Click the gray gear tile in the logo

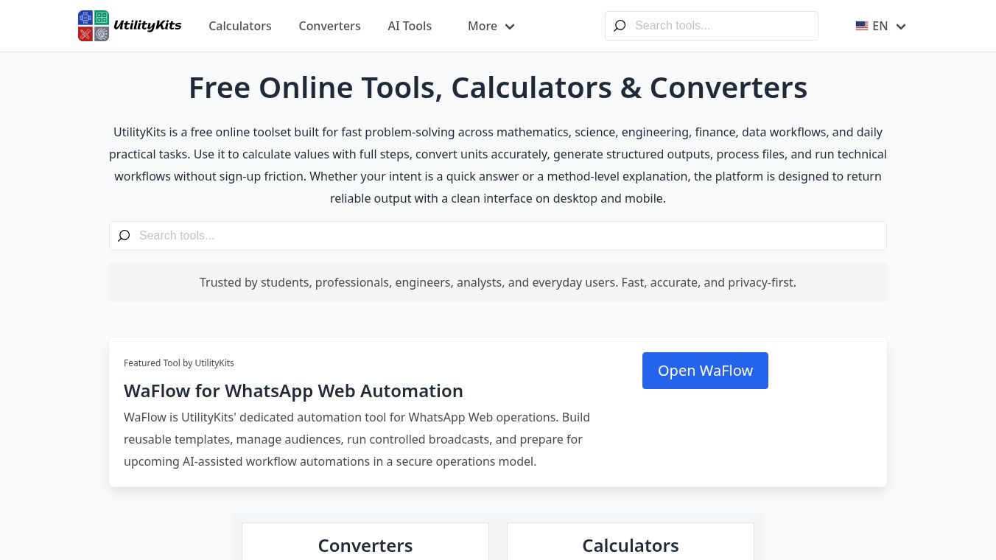click(102, 34)
